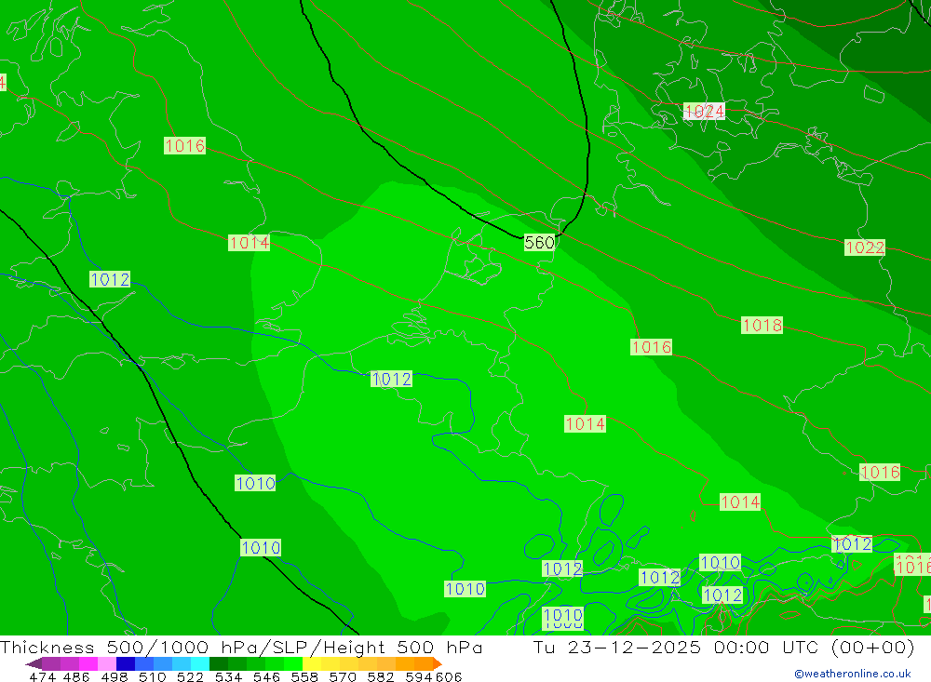Click the orange right arrow of legend

[x=438, y=663]
